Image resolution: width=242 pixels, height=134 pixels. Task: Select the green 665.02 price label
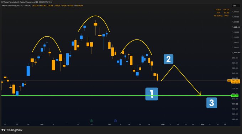point(235,96)
